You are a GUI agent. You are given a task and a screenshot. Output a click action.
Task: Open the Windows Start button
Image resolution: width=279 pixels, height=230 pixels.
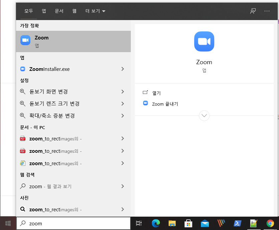point(8,223)
